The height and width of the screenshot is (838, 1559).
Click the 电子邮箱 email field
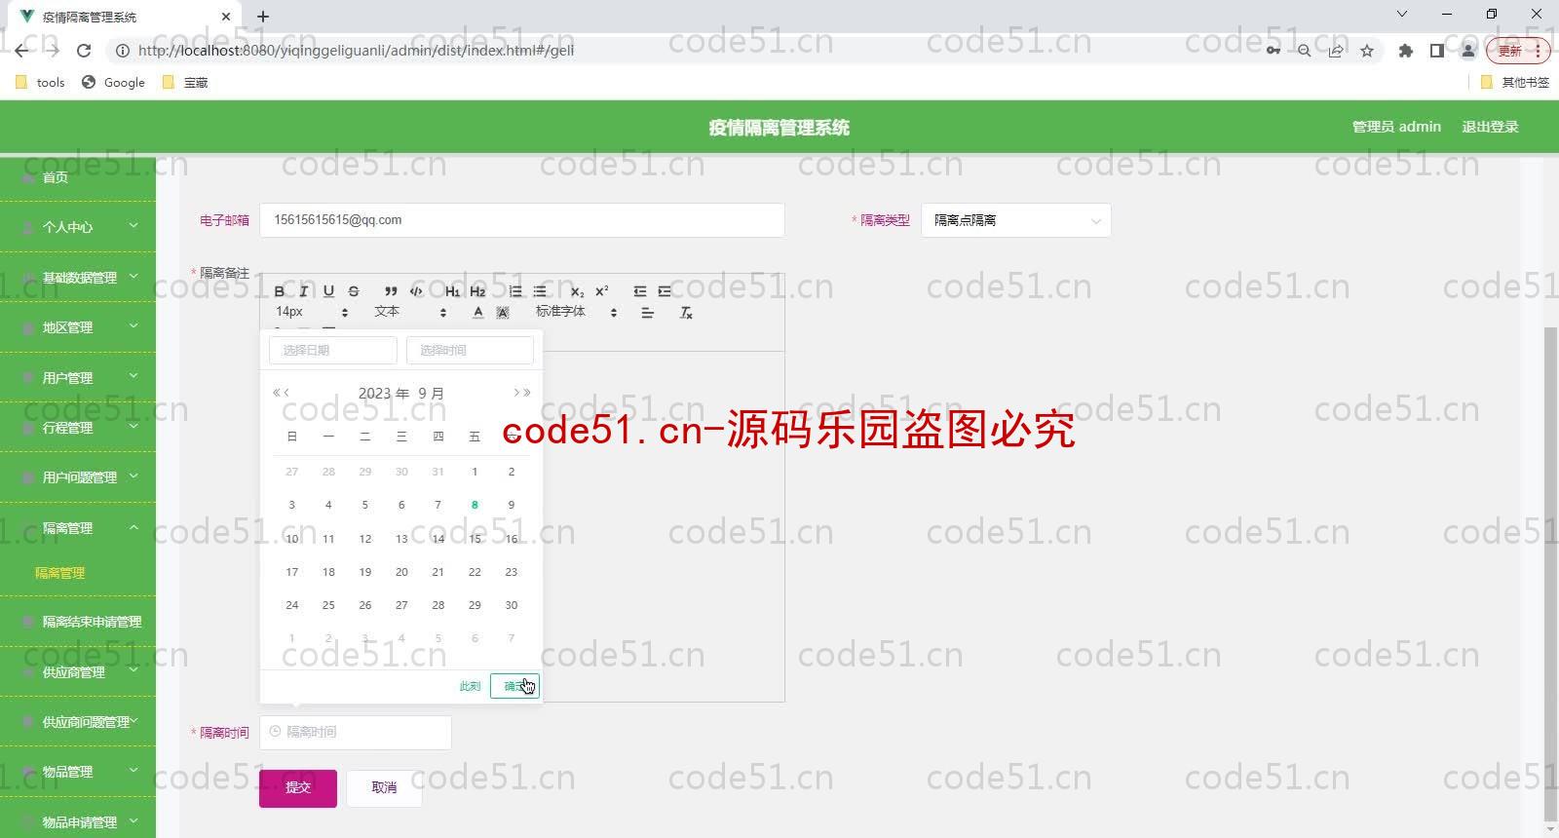pos(522,220)
